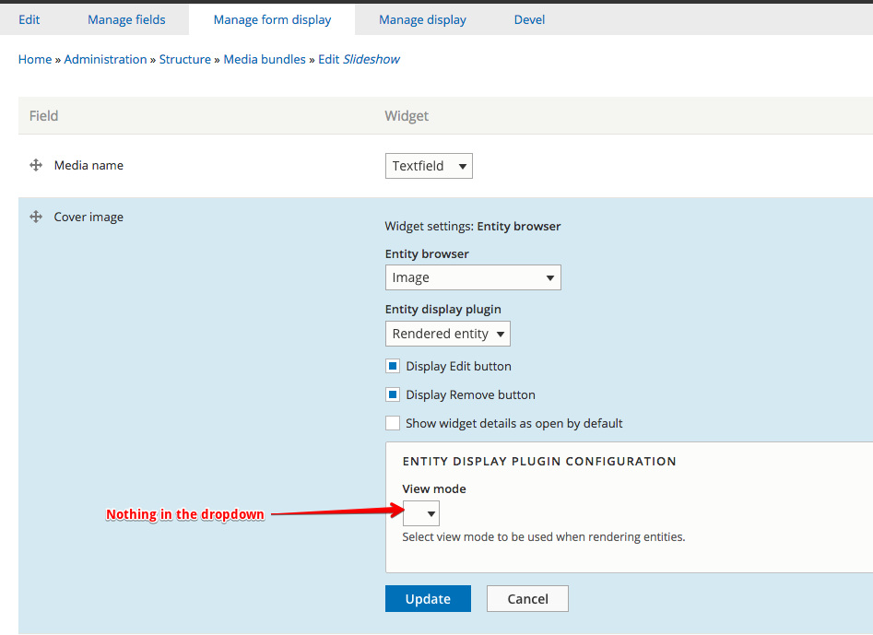Viewport: 873px width, 635px height.
Task: Open the Manage display tab
Action: (x=422, y=19)
